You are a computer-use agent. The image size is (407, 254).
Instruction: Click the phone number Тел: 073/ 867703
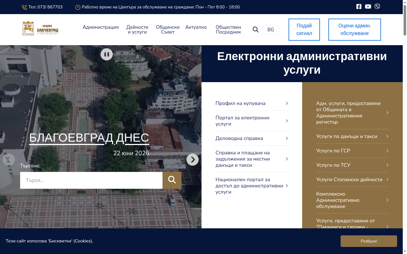46,7
